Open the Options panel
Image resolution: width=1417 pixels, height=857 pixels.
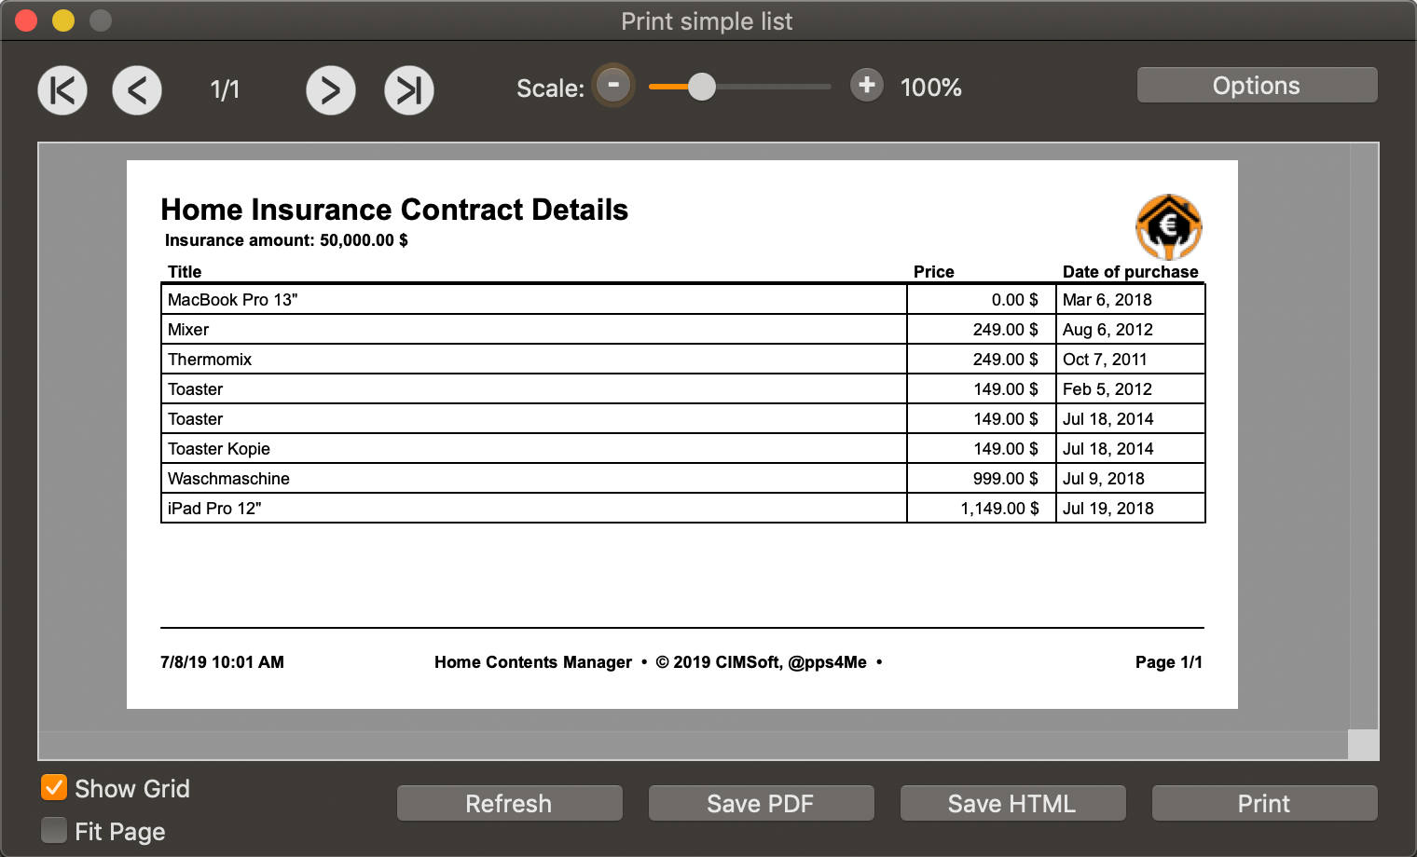[x=1257, y=85]
